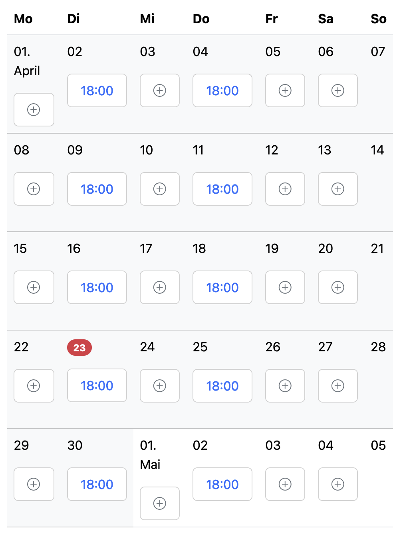Image resolution: width=401 pixels, height=533 pixels.
Task: Click the plus icon for Wednesday 03 April
Action: click(x=160, y=90)
